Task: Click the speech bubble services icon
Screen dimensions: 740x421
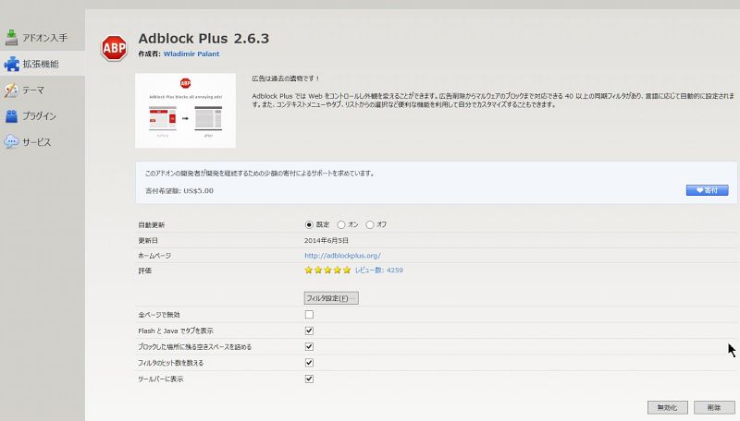Action: [x=11, y=142]
